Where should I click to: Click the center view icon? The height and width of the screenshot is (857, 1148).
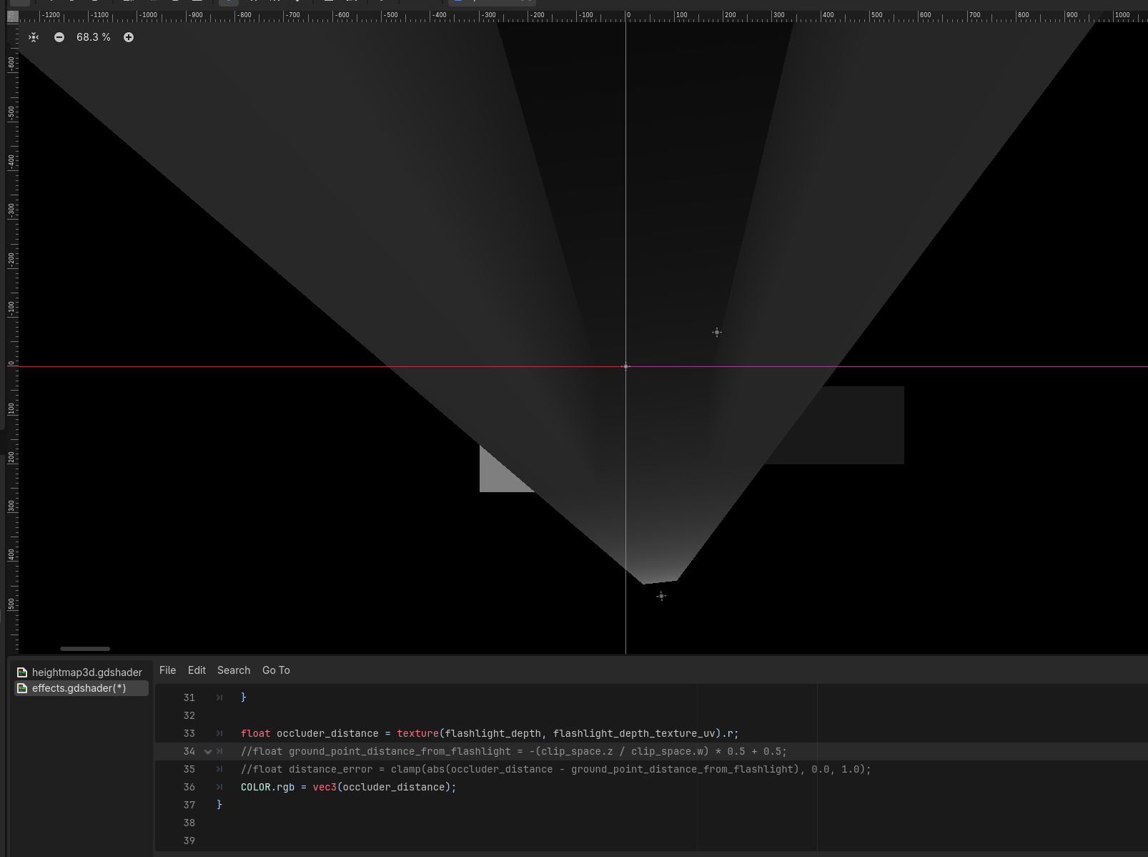[x=34, y=37]
